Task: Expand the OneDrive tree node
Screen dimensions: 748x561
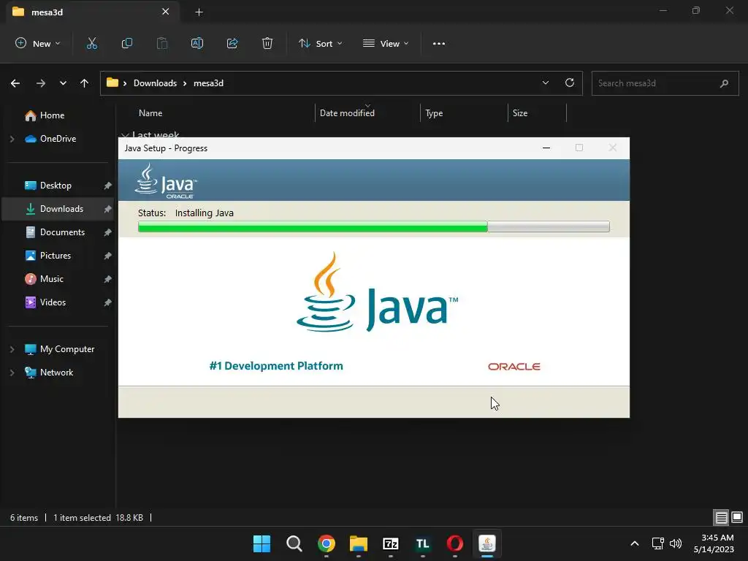Action: coord(12,139)
